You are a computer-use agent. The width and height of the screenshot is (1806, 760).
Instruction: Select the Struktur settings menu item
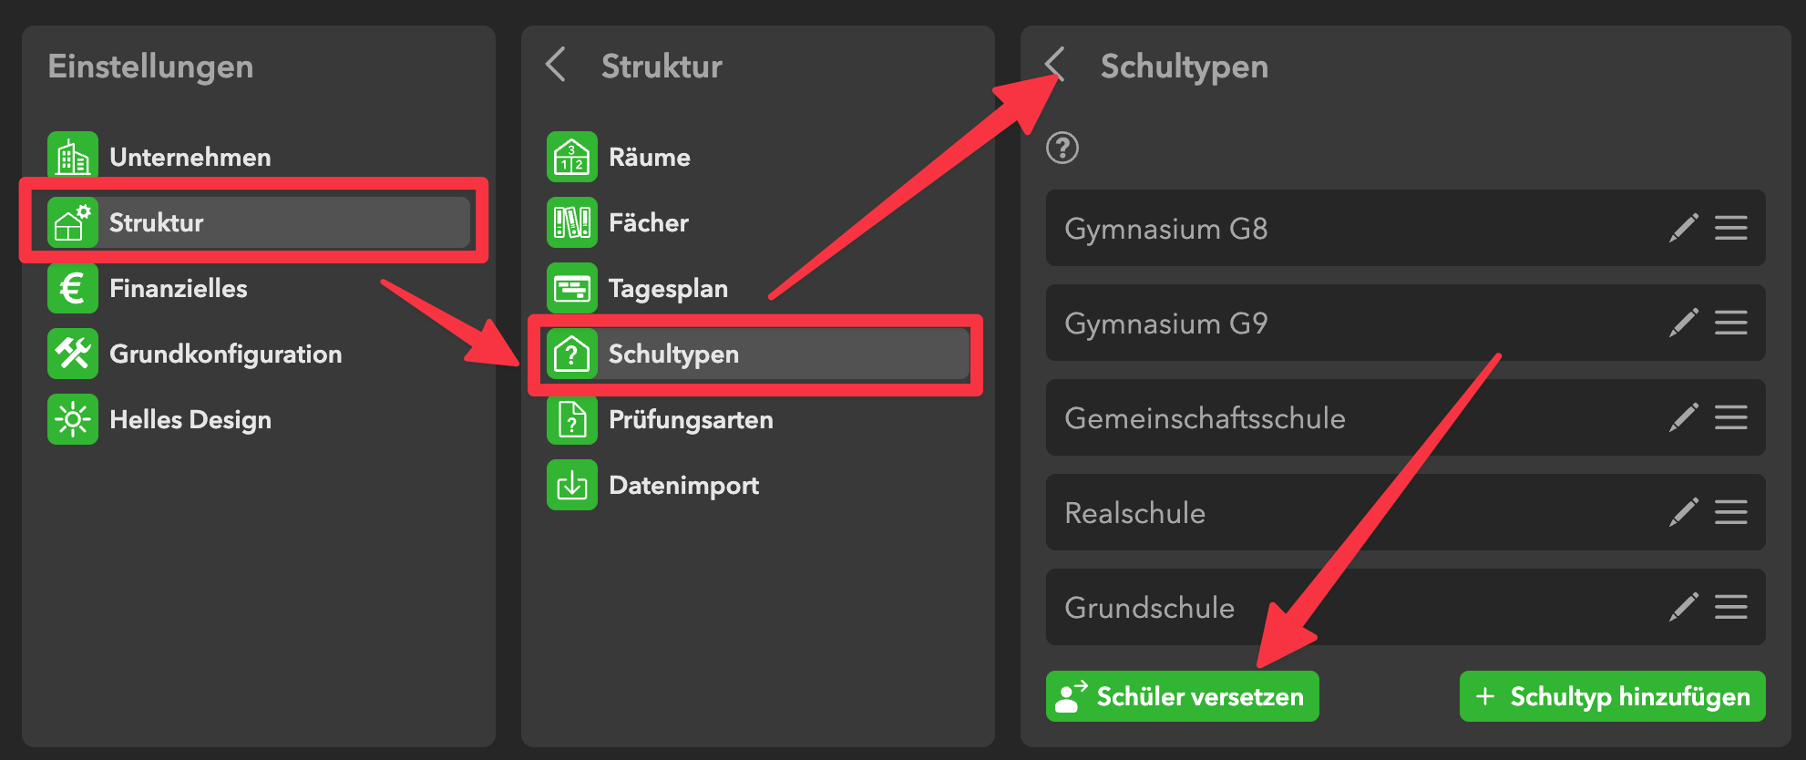[251, 222]
